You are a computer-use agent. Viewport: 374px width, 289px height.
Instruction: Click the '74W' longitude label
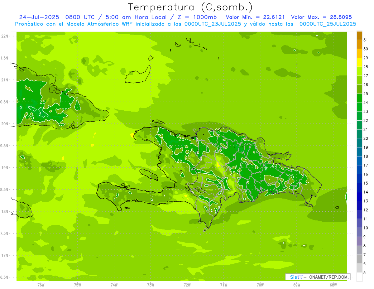[114, 285]
